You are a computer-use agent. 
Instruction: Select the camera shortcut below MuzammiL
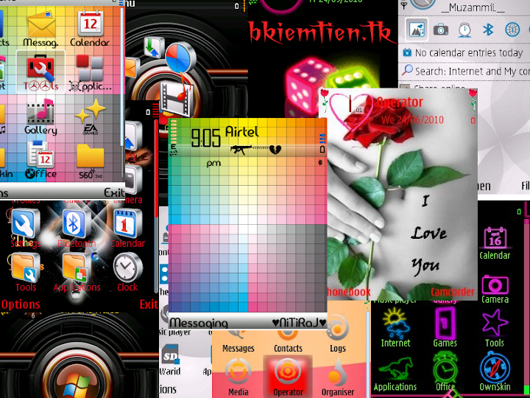click(x=441, y=29)
